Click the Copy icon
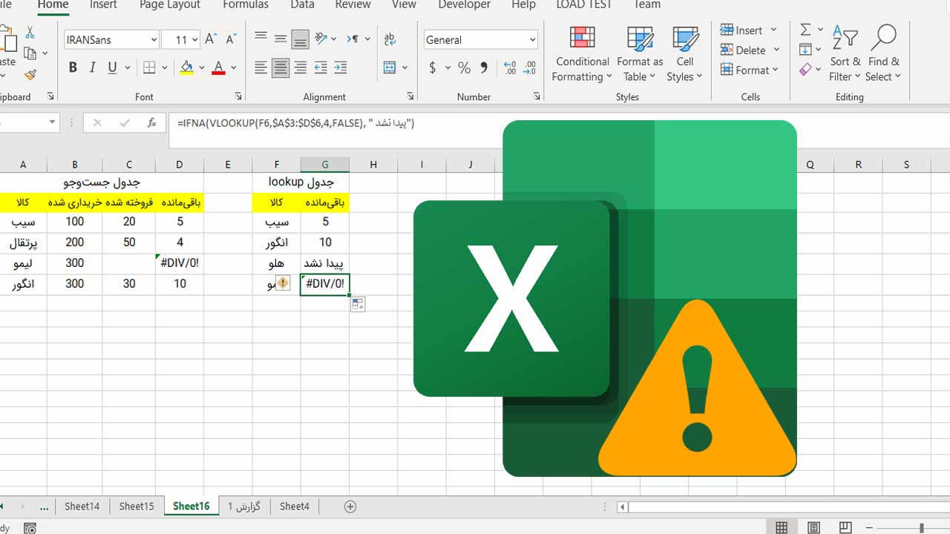The image size is (950, 534). (x=30, y=53)
